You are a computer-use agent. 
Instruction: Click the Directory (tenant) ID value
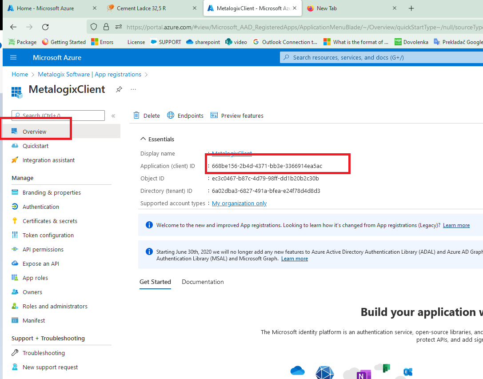click(266, 191)
